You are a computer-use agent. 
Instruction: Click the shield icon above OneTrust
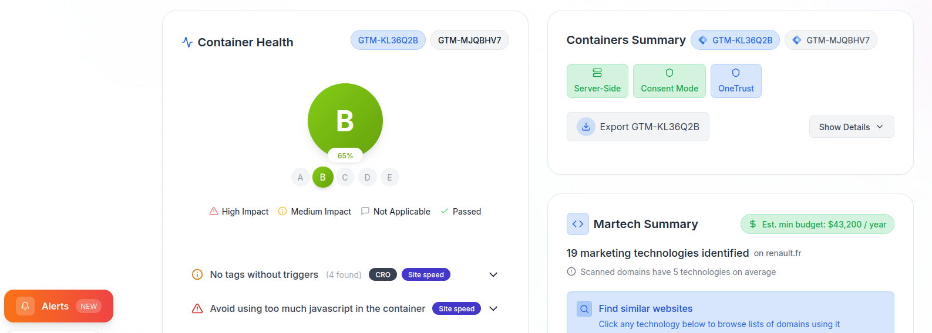coord(736,73)
